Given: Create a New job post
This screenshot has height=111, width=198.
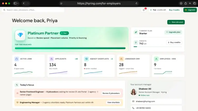Looking at the screenshot, I should coord(176,22).
